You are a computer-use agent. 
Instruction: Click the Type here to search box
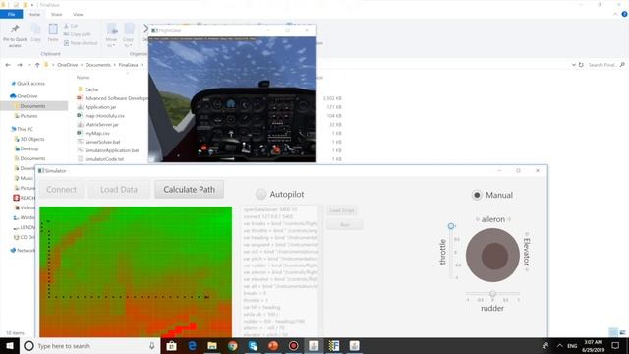pos(89,346)
